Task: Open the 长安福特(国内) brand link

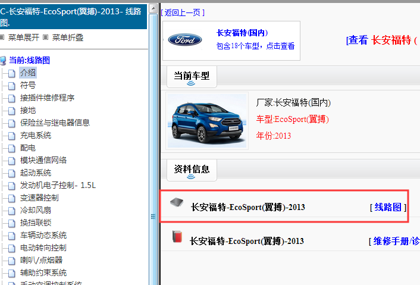Action: (242, 33)
